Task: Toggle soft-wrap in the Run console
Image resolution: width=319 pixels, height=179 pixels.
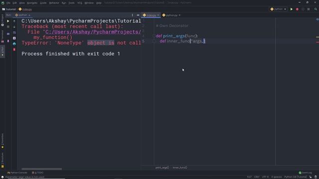Action: coord(14,32)
